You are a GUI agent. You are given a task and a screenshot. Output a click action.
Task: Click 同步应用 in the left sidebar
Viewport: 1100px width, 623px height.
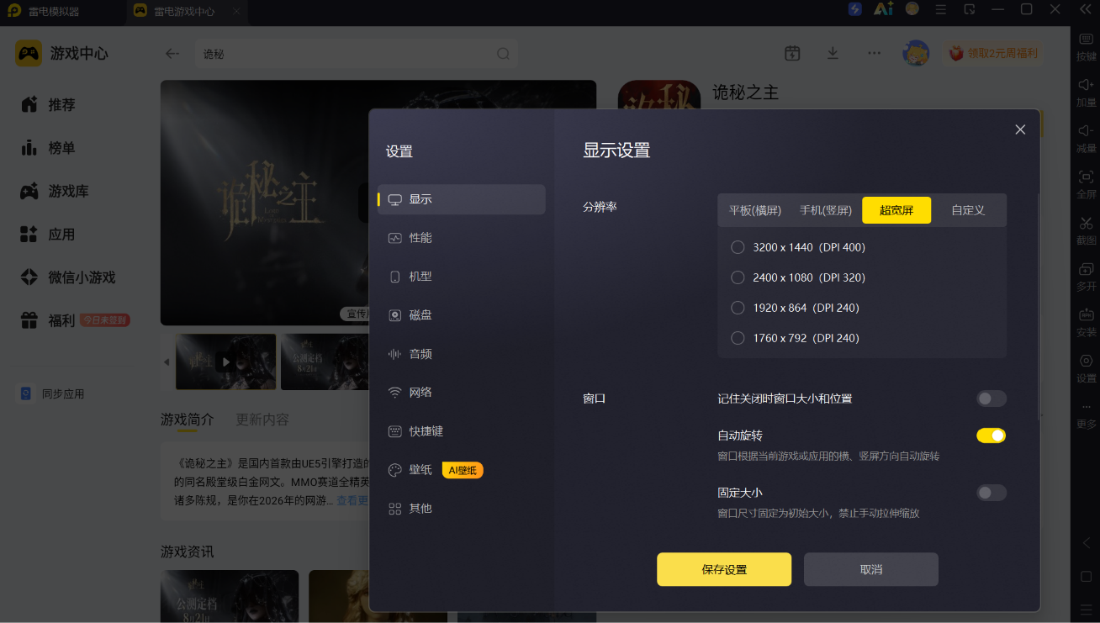(x=52, y=393)
